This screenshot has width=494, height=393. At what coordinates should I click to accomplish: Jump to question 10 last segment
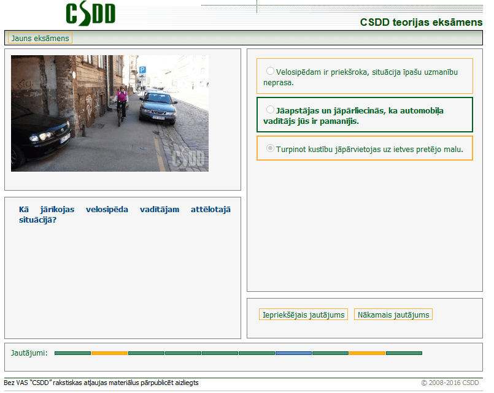(x=404, y=353)
